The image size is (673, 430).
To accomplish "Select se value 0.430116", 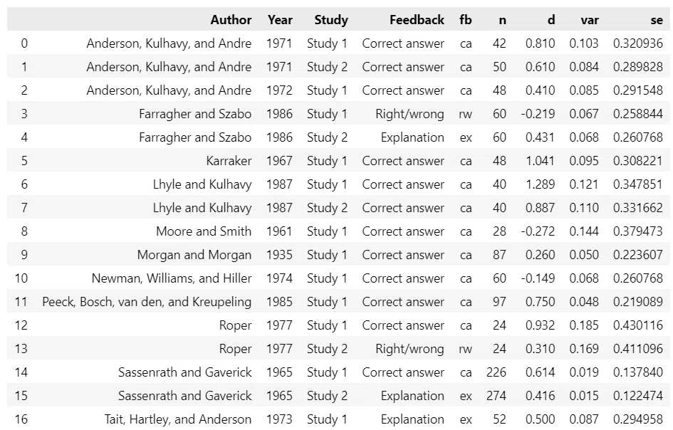I will pos(638,325).
